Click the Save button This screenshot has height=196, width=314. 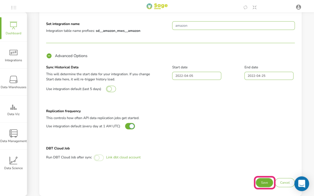click(264, 183)
